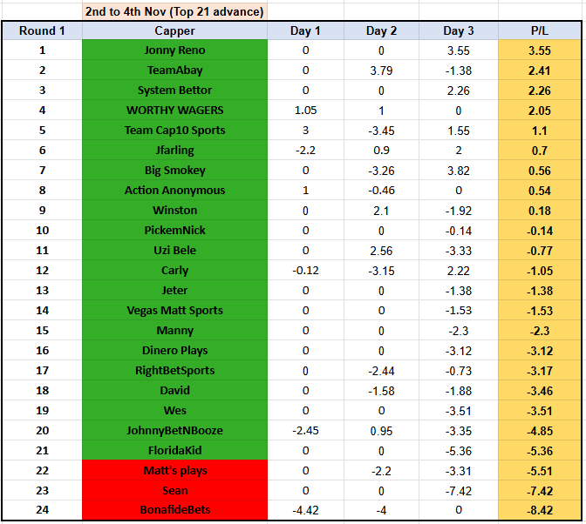
Task: Select the 'Carly' capper cell
Action: tap(174, 271)
